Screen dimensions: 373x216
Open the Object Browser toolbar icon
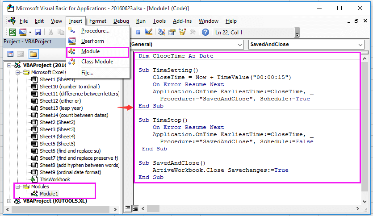pyautogui.click(x=182, y=32)
